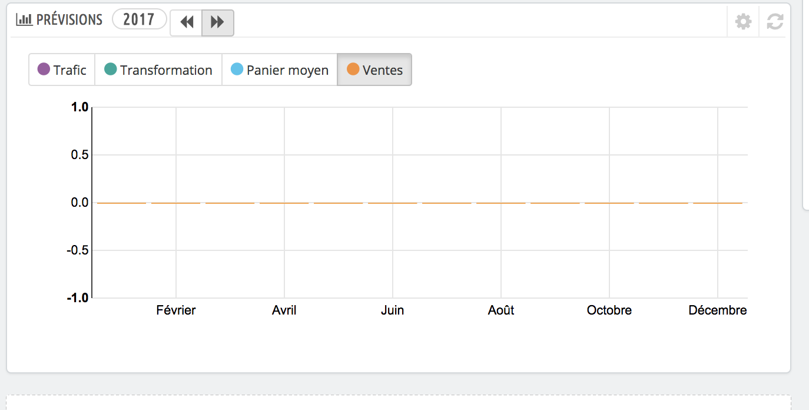Open the forecast settings gear icon
Image resolution: width=809 pixels, height=410 pixels.
(x=744, y=22)
